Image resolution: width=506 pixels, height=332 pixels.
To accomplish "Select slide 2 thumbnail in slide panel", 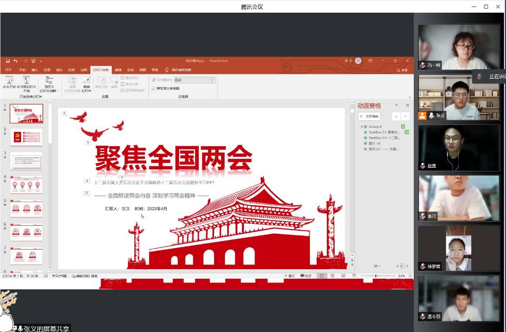I will coord(26,137).
